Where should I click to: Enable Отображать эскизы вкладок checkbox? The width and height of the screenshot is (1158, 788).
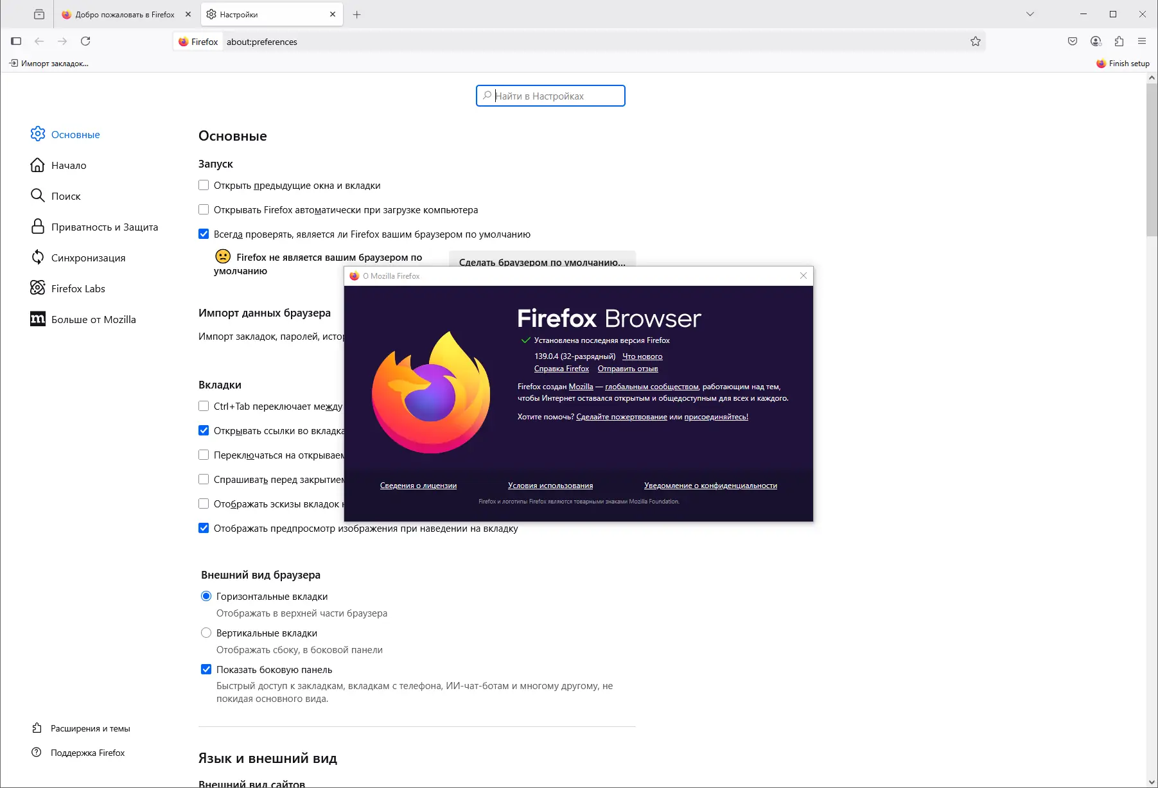204,503
